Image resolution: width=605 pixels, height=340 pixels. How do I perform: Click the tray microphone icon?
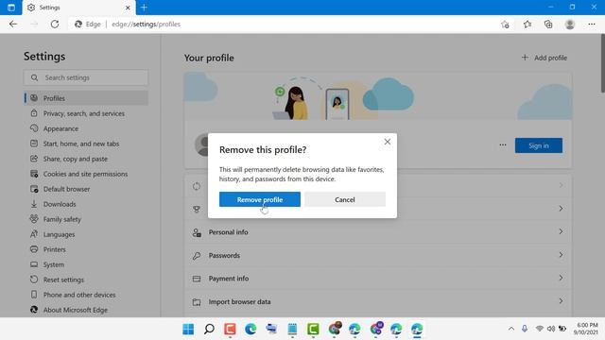click(x=525, y=329)
